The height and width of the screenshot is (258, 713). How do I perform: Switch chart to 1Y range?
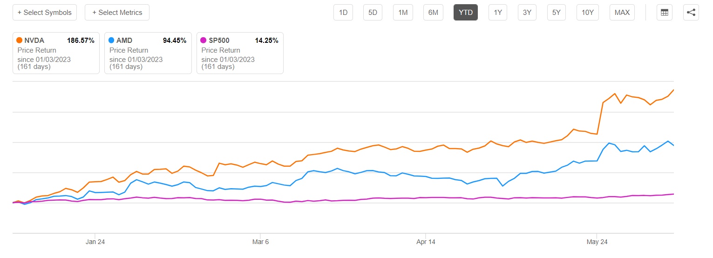498,13
